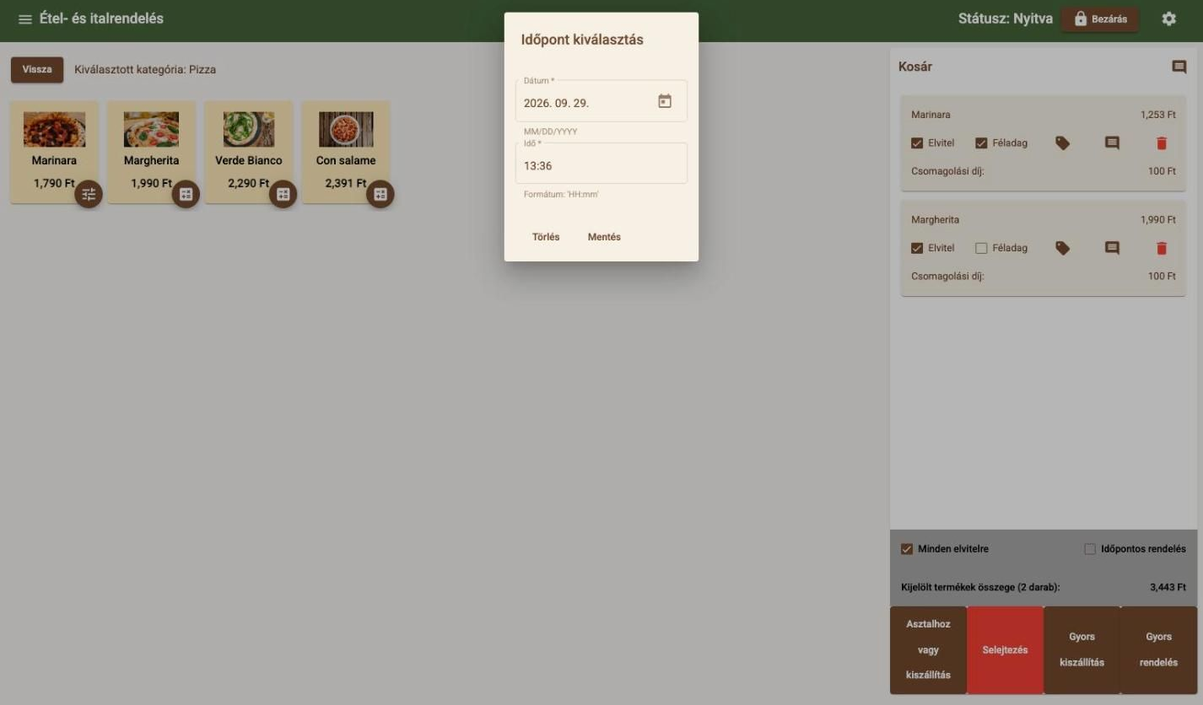The image size is (1203, 705).
Task: Open calculator icon on Margherita card
Action: (x=186, y=194)
